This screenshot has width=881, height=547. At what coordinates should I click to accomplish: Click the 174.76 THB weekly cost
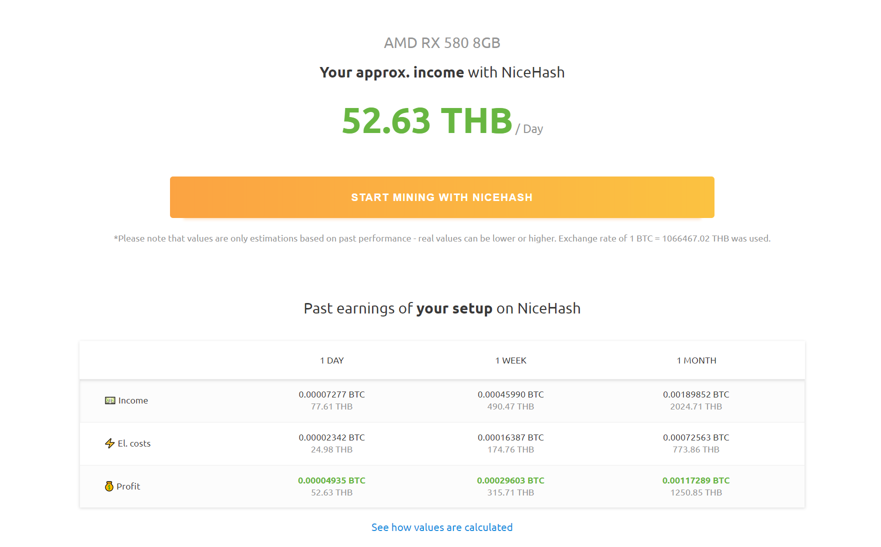pyautogui.click(x=511, y=449)
